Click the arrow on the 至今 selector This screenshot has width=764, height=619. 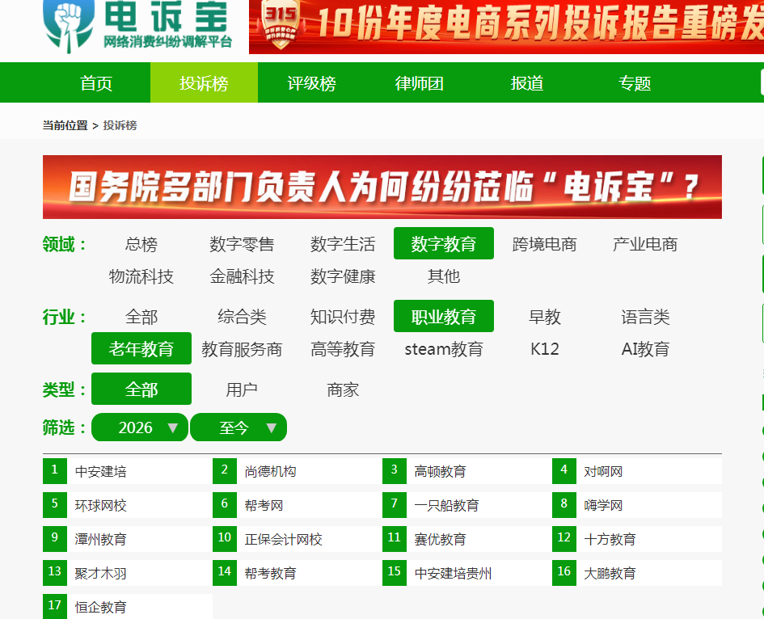[x=272, y=427]
